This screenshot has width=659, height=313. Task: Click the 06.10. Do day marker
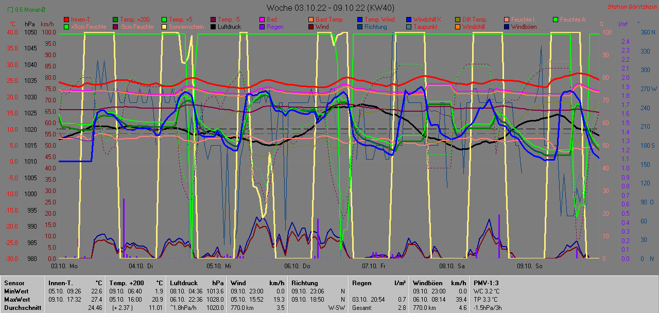click(x=297, y=266)
